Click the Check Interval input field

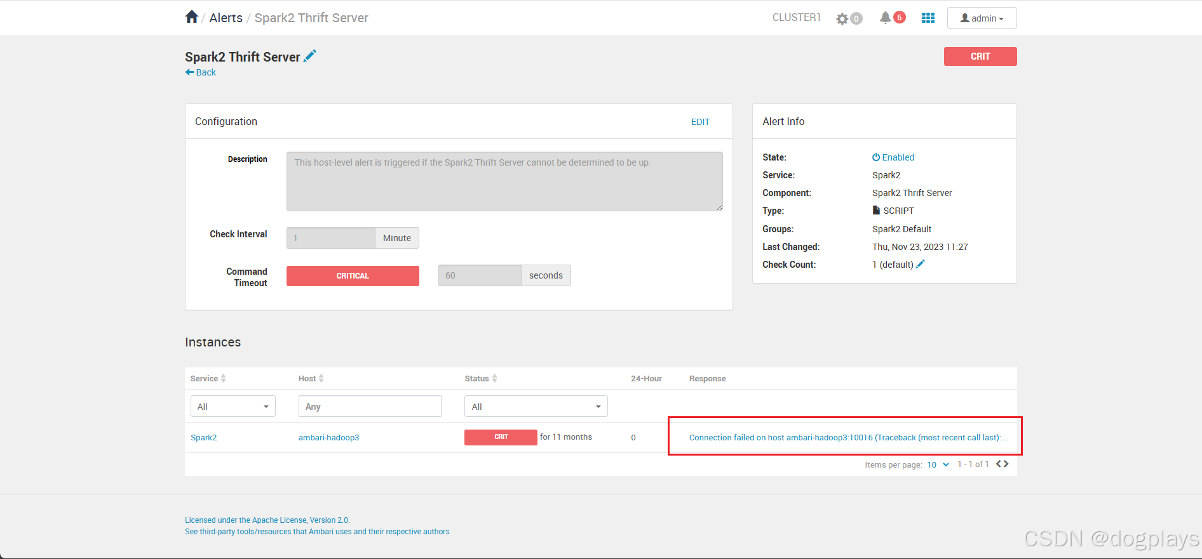click(330, 238)
